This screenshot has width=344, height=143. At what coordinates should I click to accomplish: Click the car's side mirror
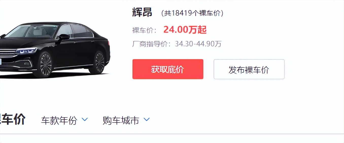tap(64, 37)
